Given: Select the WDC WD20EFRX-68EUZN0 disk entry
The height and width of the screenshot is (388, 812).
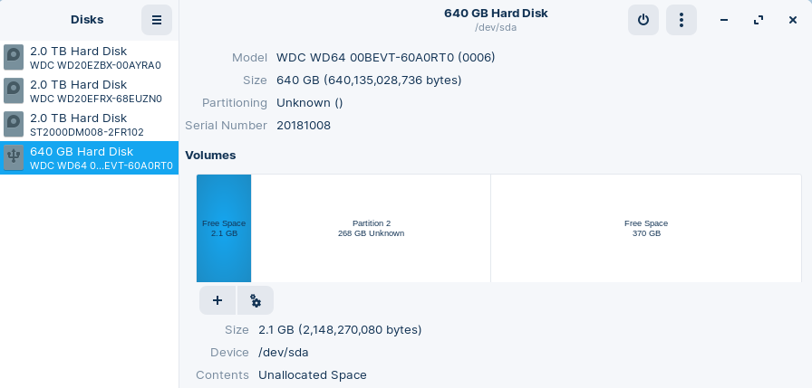Looking at the screenshot, I should coord(89,91).
